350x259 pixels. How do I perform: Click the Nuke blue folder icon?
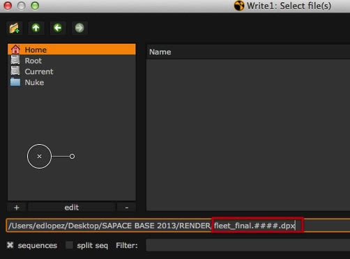[15, 82]
